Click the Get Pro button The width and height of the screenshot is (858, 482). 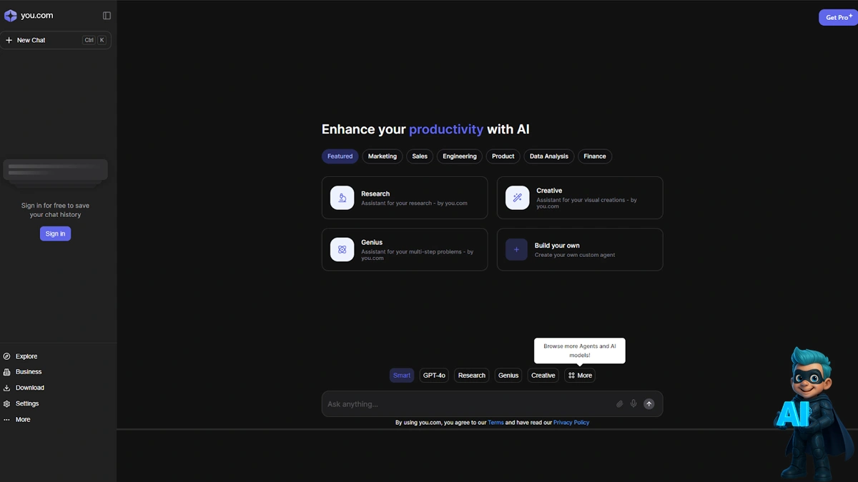tap(838, 17)
